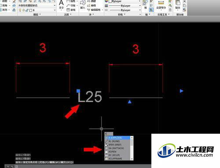Screen dimensions: 220x168
Task: Select XCLIPFRAME in the autocomplete list
Action: [x=117, y=159]
